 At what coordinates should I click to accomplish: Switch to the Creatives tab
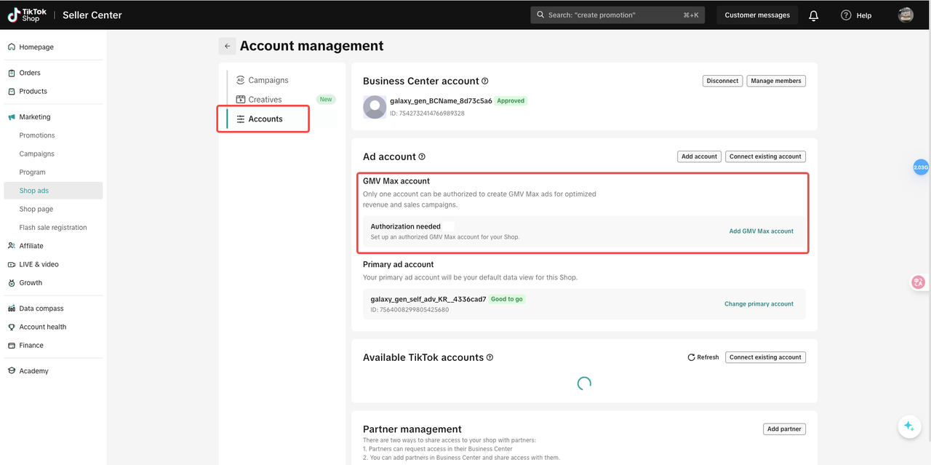pos(265,100)
